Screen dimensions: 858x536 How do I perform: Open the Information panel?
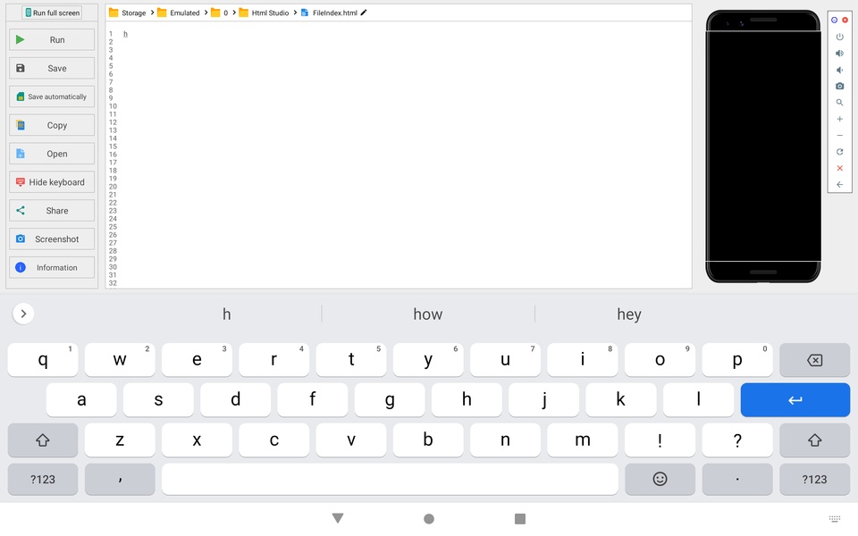(x=52, y=267)
